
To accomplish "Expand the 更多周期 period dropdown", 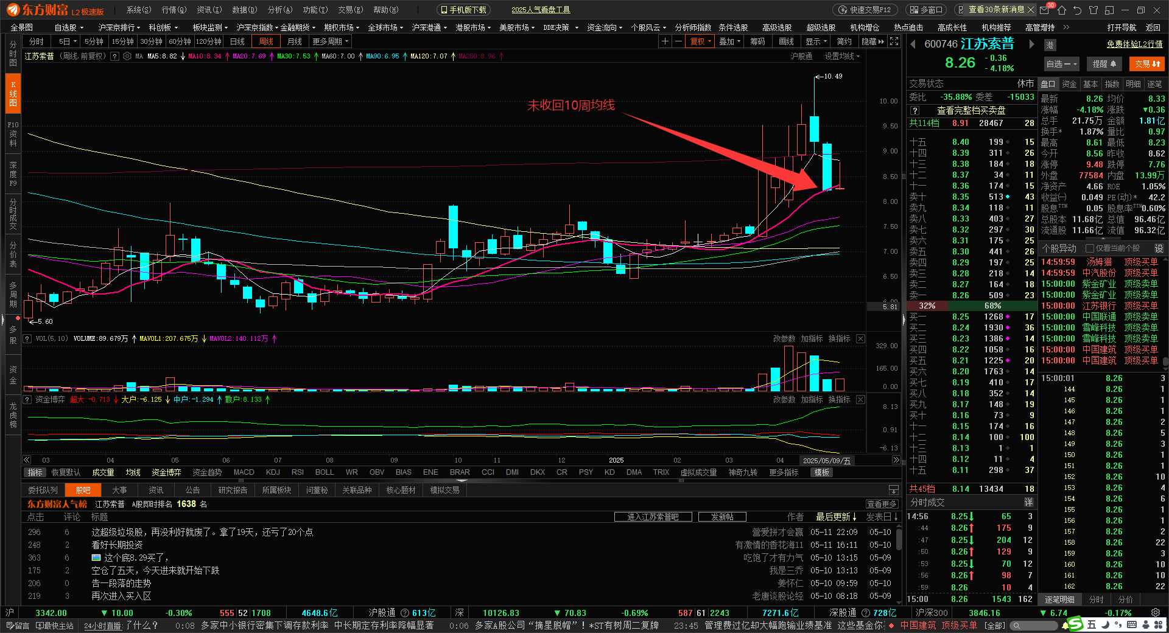I will 331,41.
